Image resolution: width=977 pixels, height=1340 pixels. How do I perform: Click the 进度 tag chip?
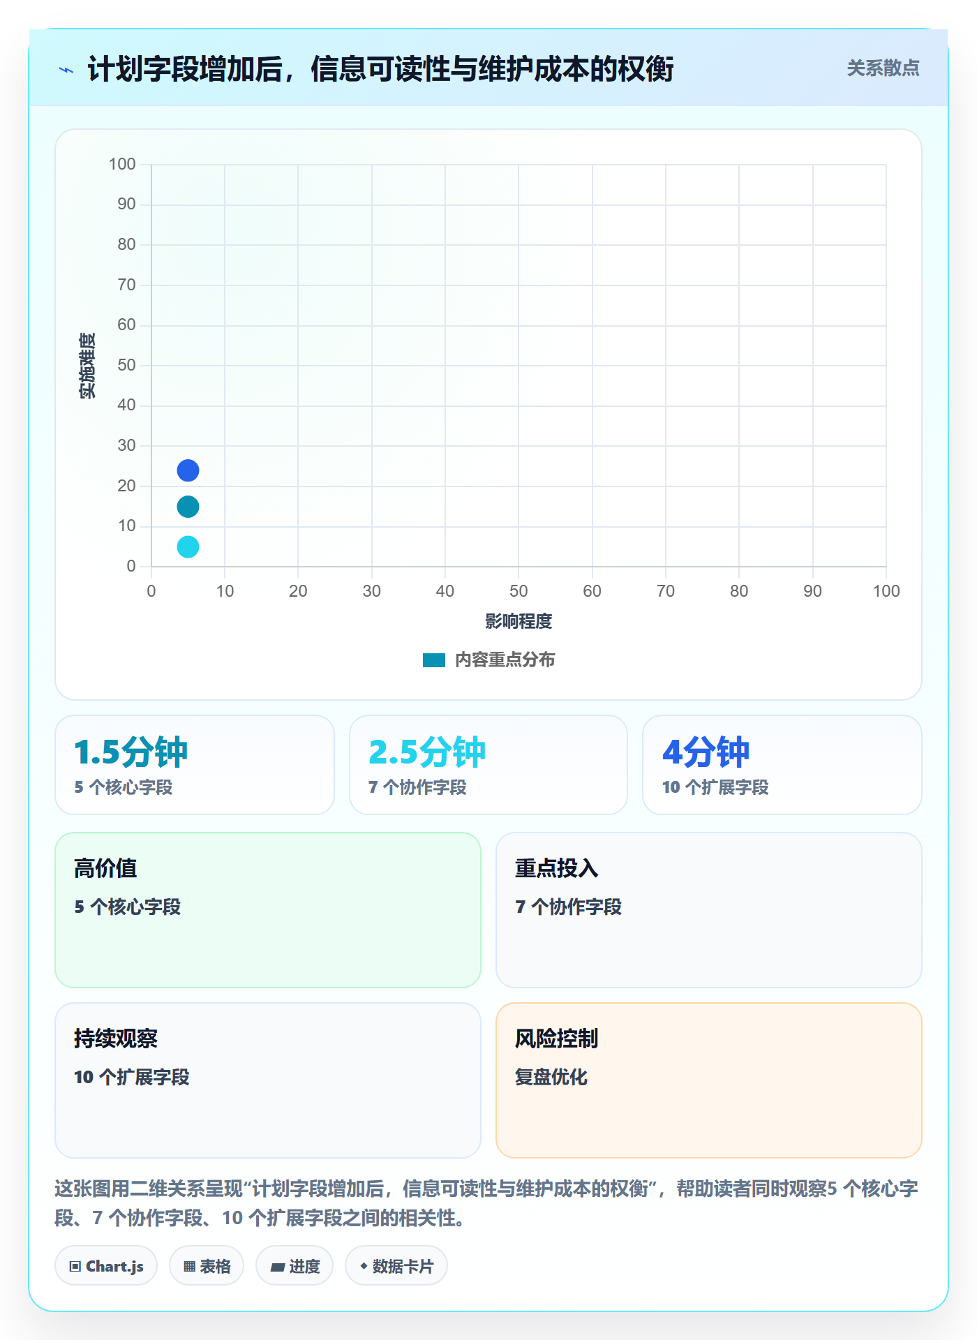pyautogui.click(x=294, y=1266)
